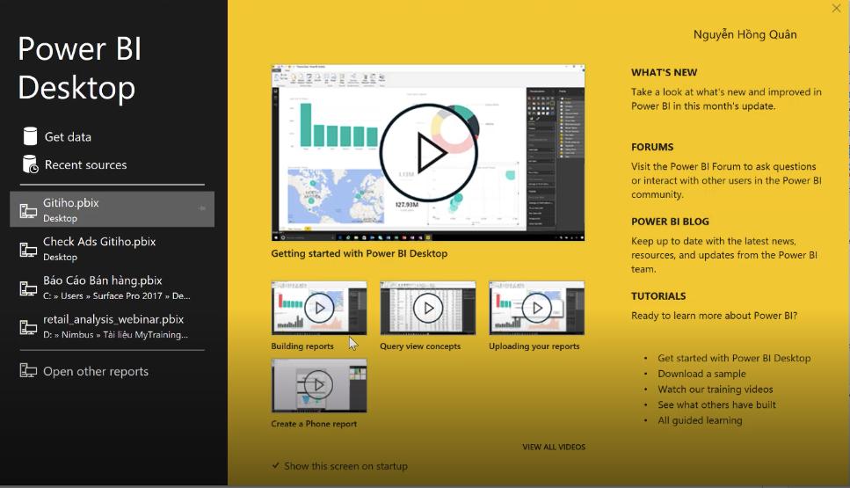Click the report icon beside Check Ads Gitiho.pbix
This screenshot has width=850, height=488.
[x=28, y=250]
